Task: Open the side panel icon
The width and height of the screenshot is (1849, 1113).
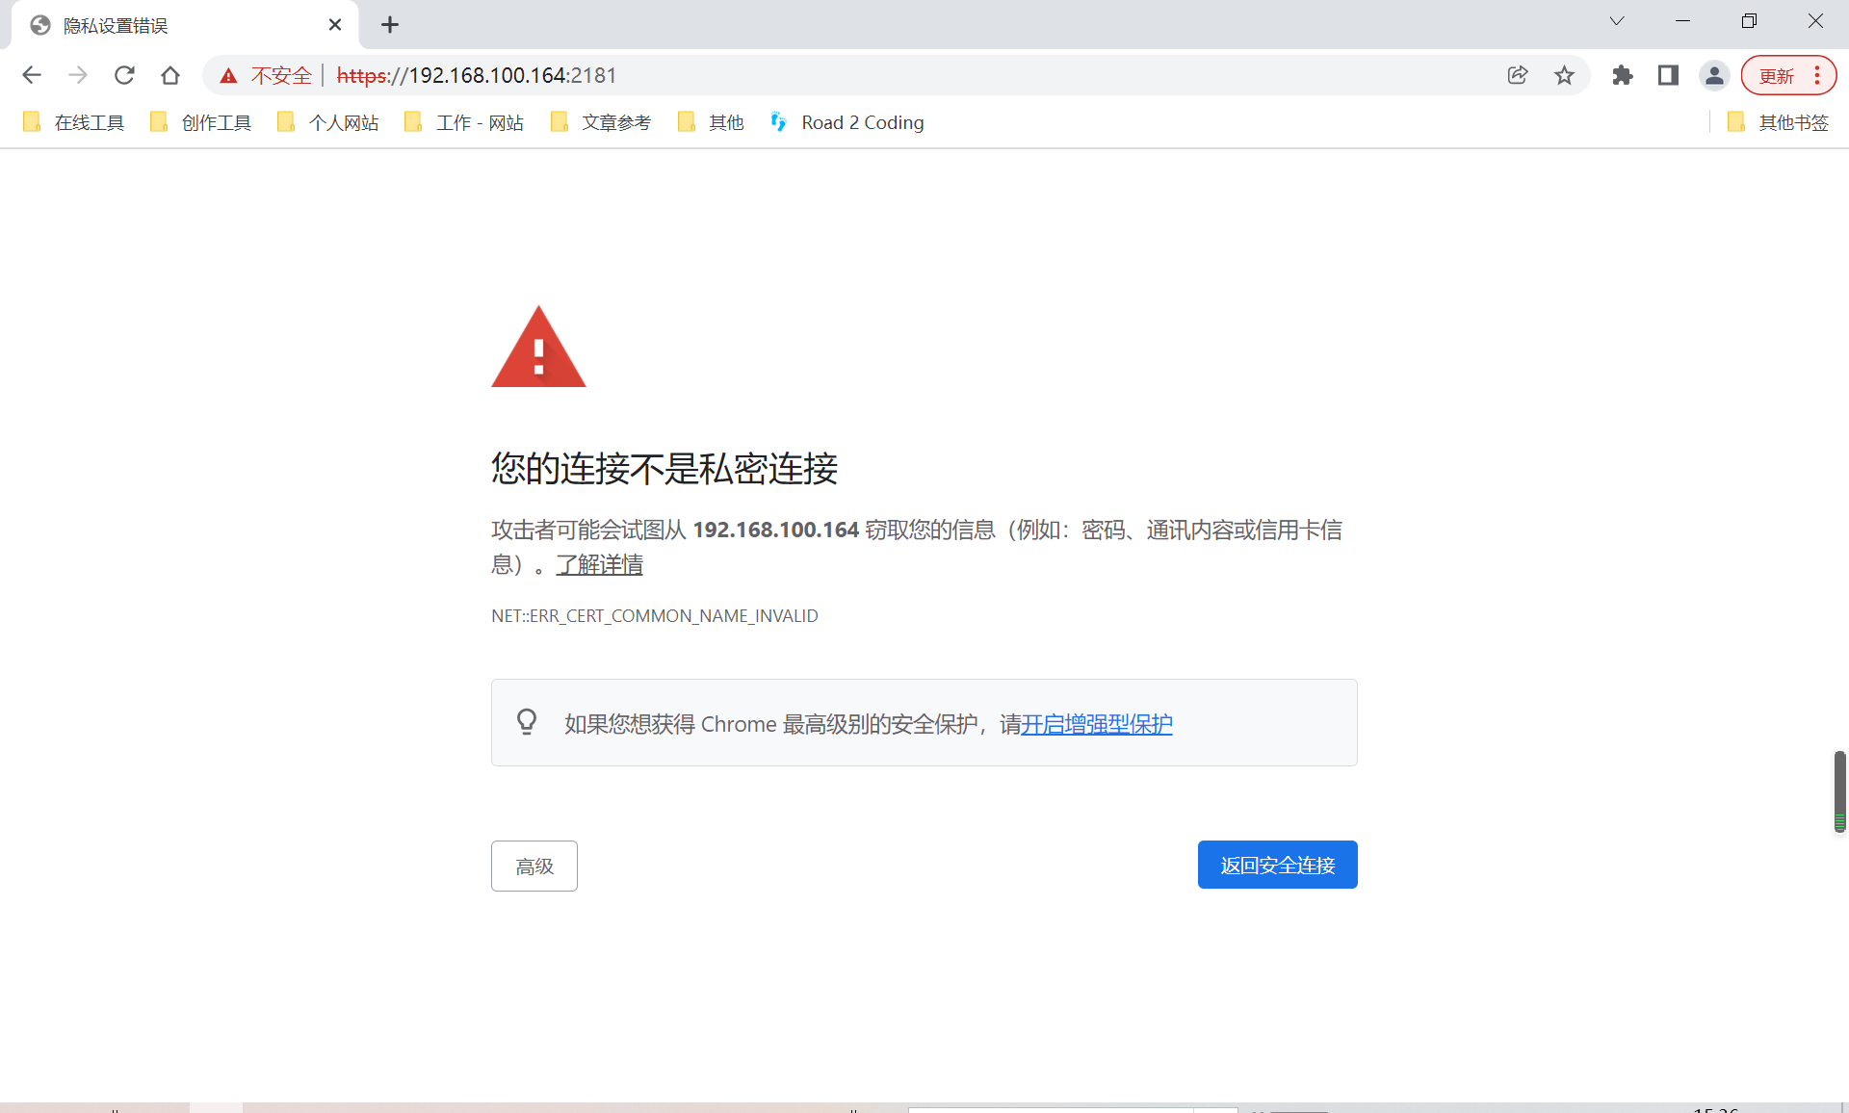Action: coord(1668,75)
